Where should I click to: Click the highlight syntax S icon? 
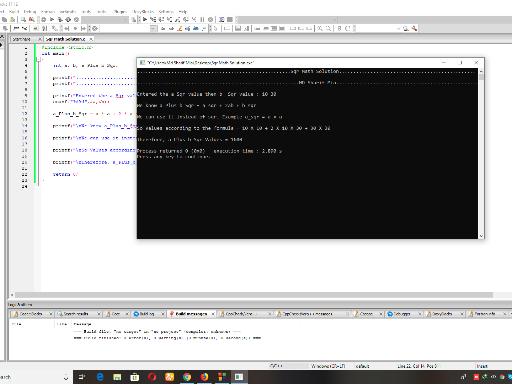[339, 28]
